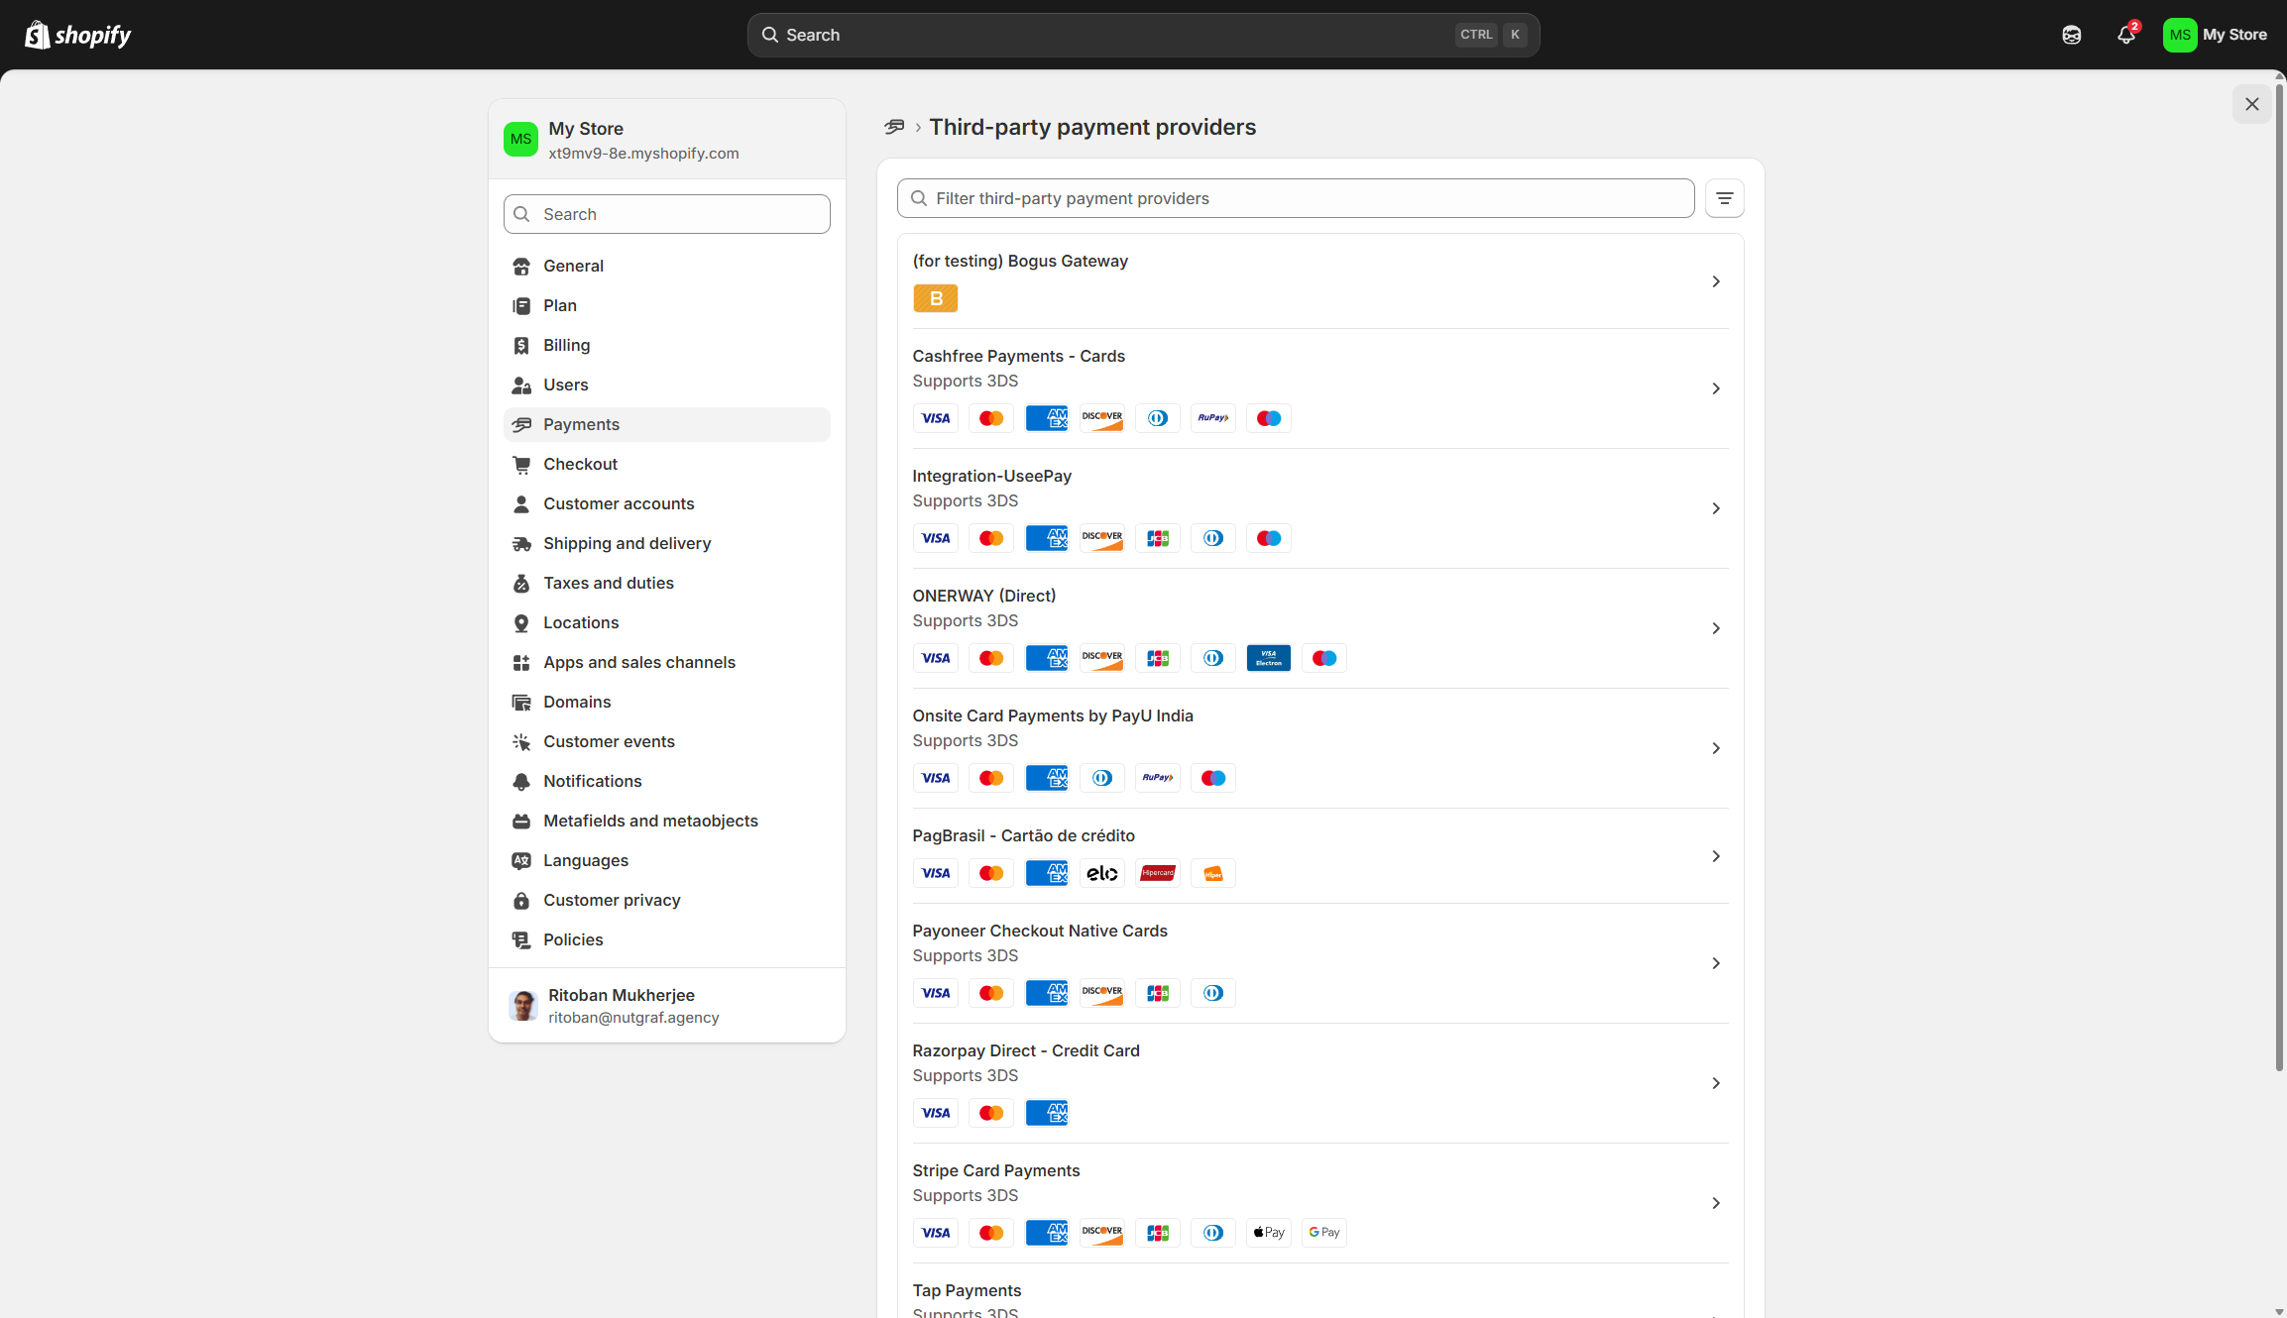Click the Shopify logo in the top bar
Image resolution: width=2287 pixels, height=1318 pixels.
(76, 34)
